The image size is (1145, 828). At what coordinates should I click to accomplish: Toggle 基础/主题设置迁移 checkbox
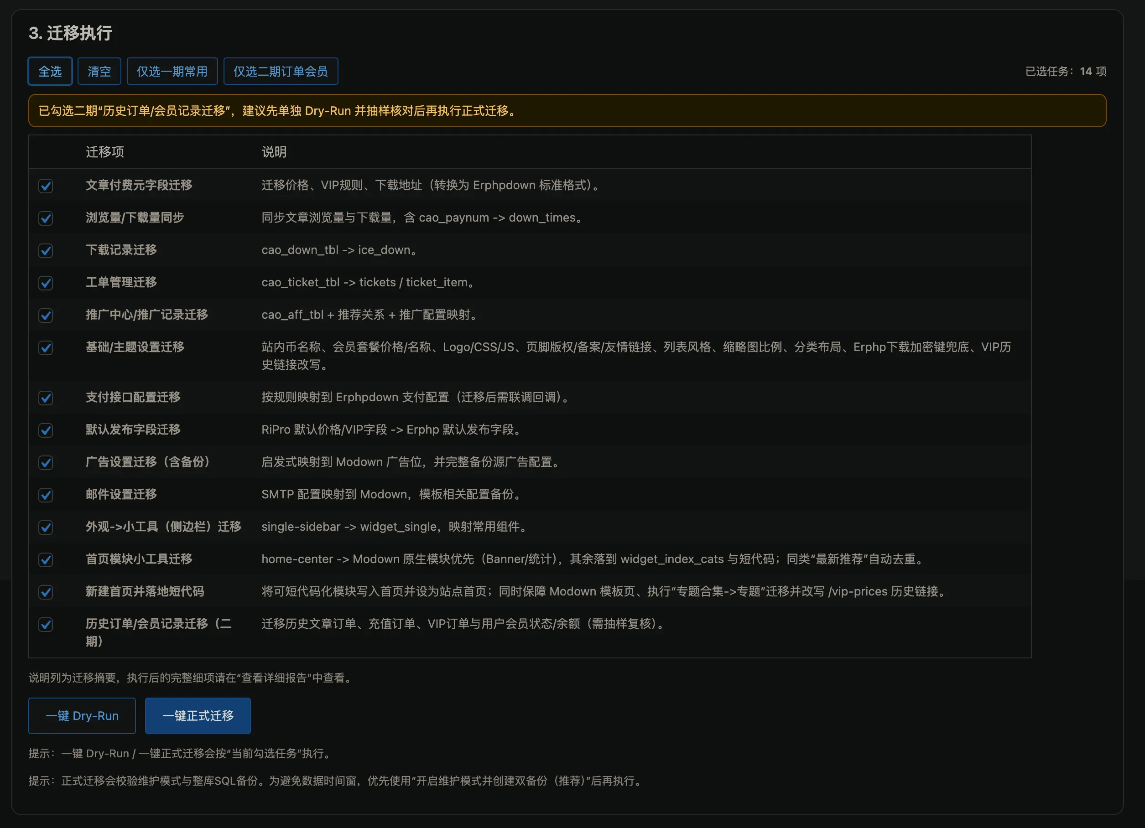46,347
